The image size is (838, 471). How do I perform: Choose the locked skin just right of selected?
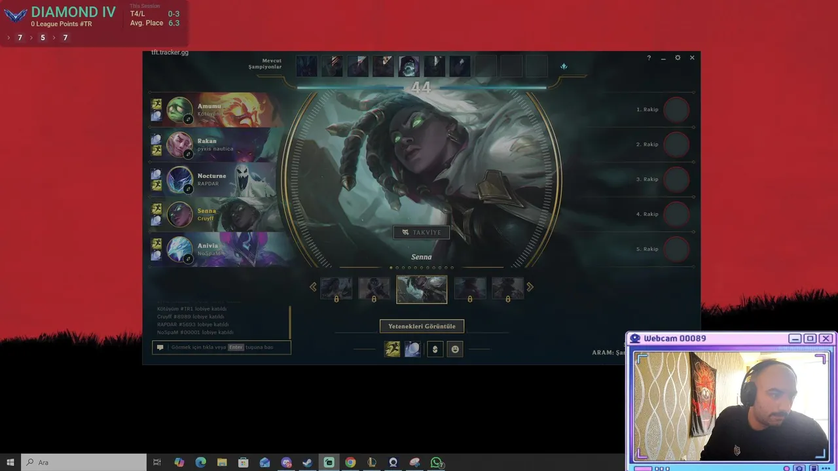[470, 288]
